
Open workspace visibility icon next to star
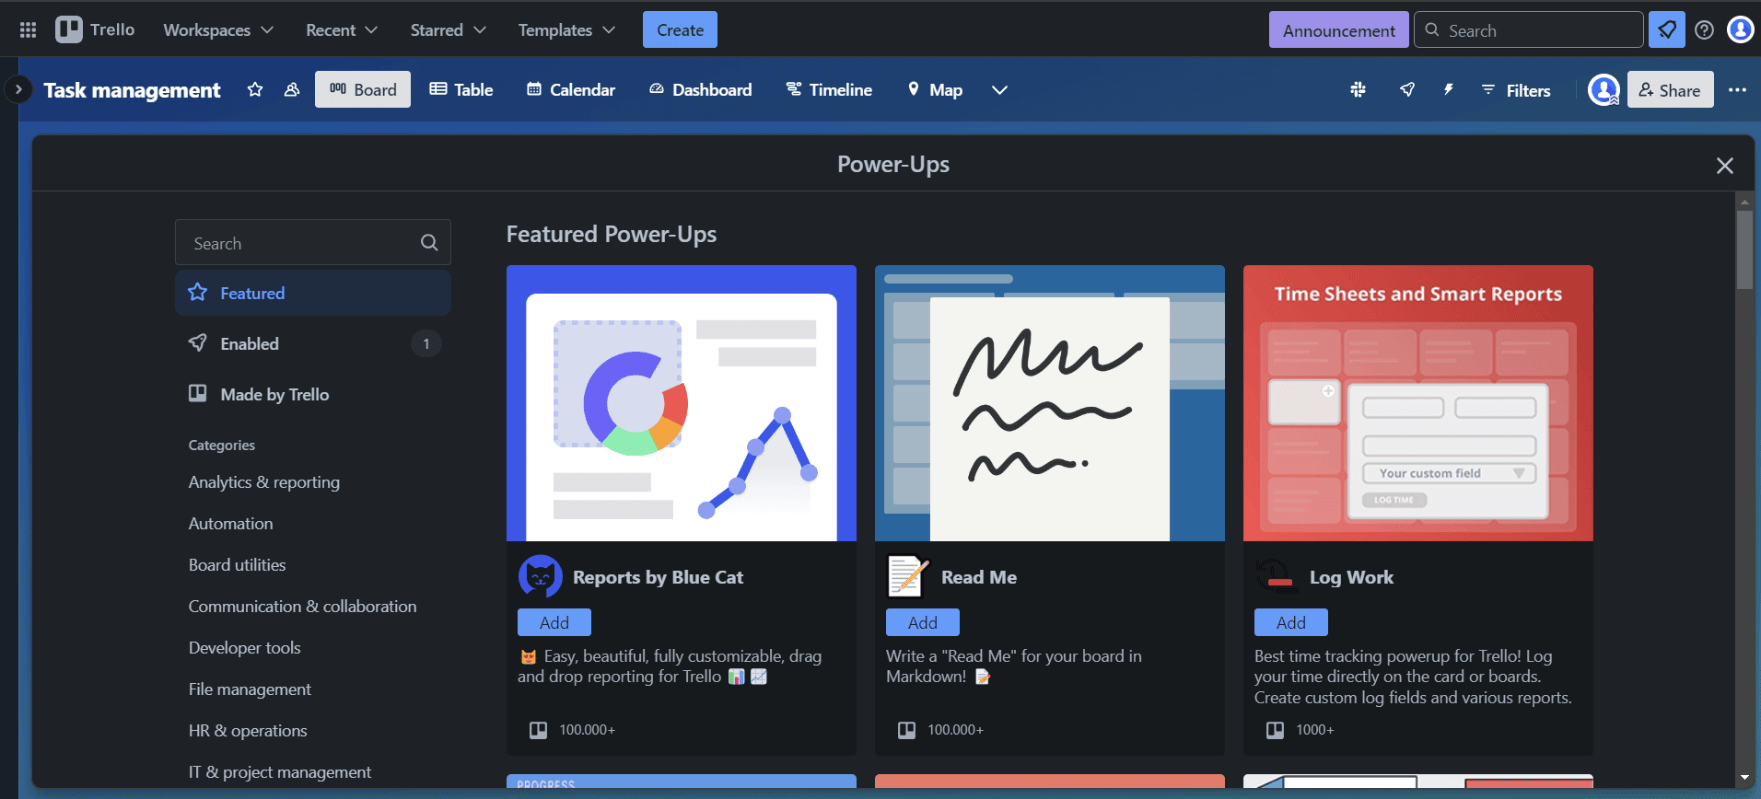pos(292,89)
